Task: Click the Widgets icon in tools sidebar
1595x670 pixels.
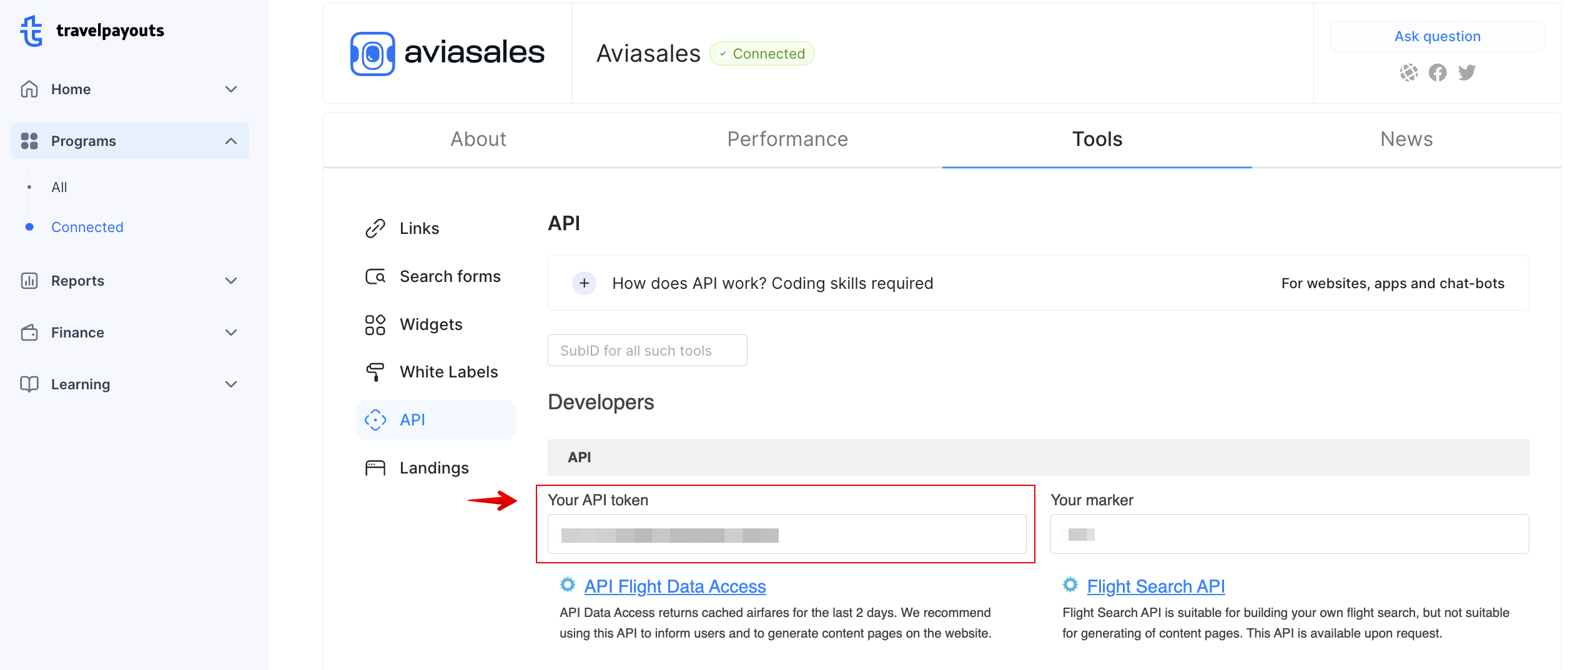Action: (x=375, y=324)
